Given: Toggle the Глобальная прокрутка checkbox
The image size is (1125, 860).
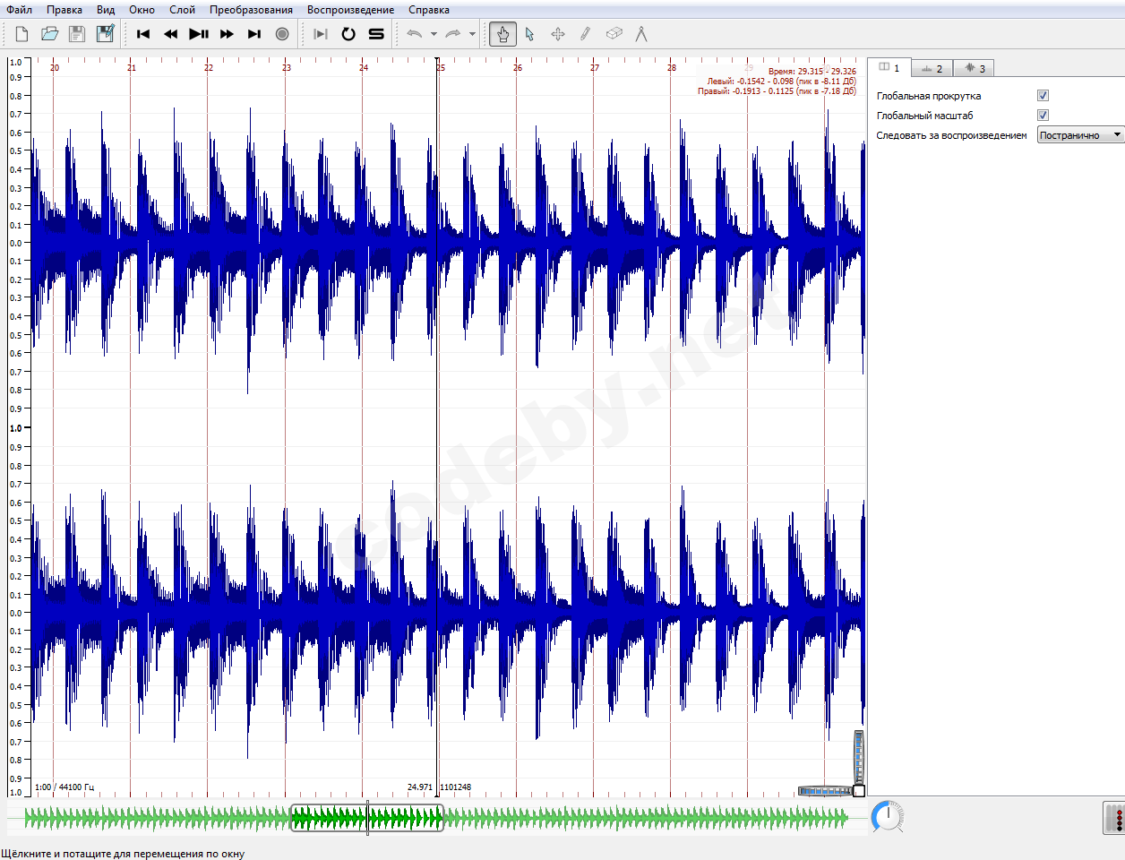Looking at the screenshot, I should tap(1043, 96).
